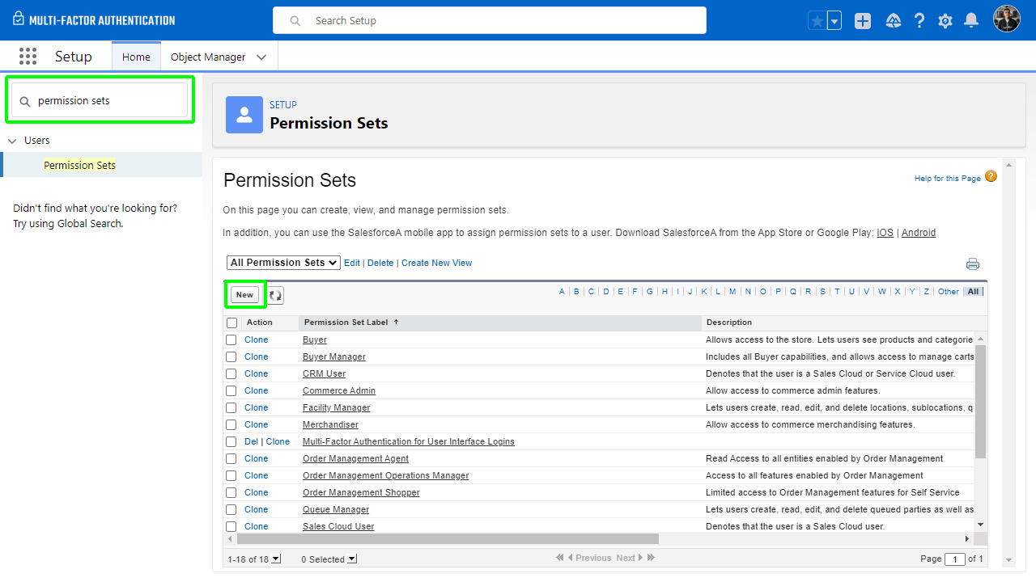Open the iOS app download link
The width and height of the screenshot is (1036, 582).
[x=885, y=233]
